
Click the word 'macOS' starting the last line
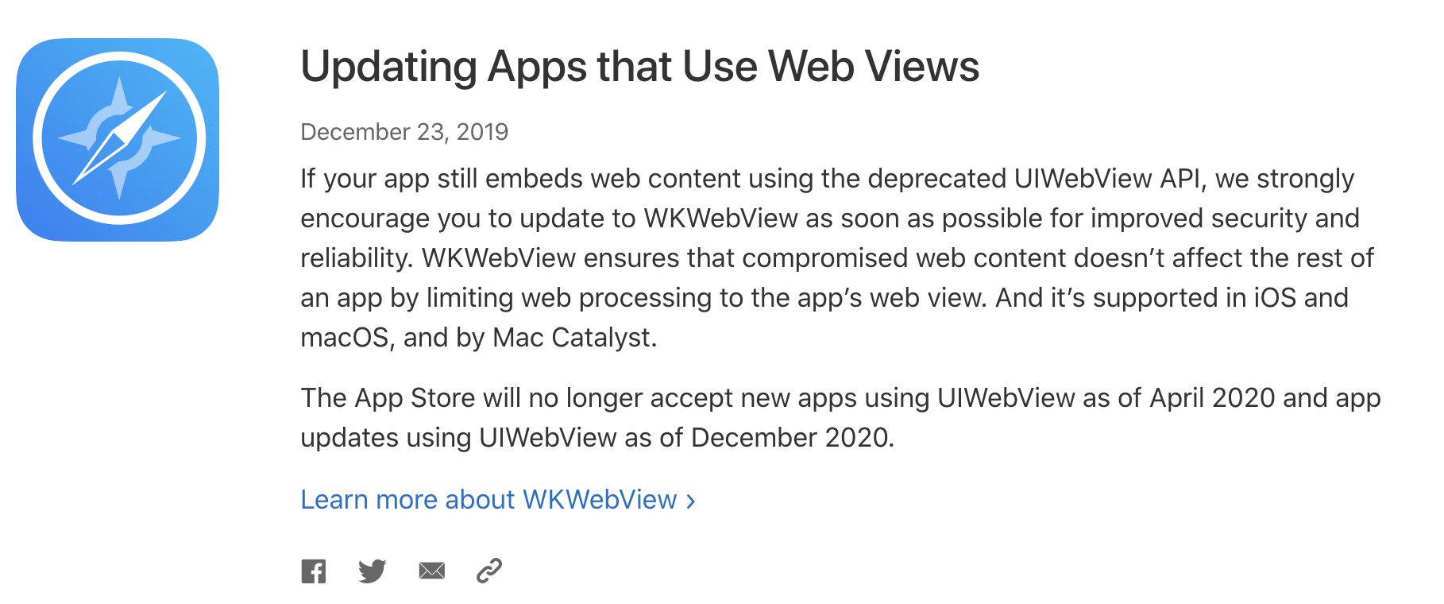345,338
